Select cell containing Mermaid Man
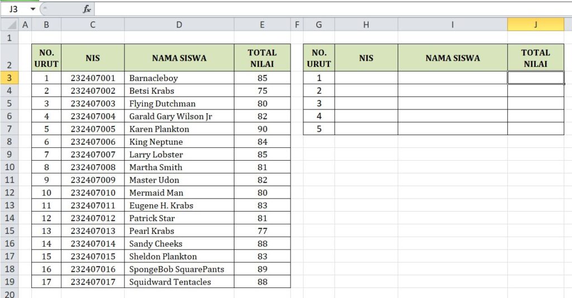 [179, 193]
